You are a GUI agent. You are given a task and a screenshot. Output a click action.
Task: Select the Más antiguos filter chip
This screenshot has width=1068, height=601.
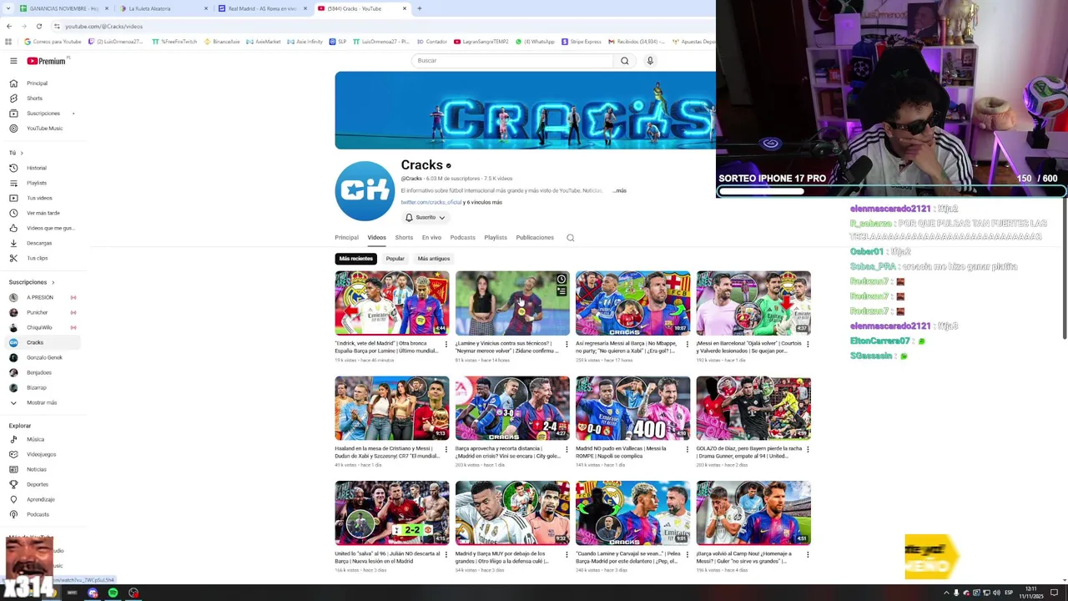(x=434, y=259)
